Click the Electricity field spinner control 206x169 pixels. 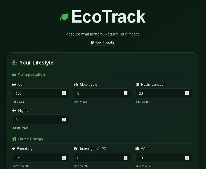click(x=64, y=158)
